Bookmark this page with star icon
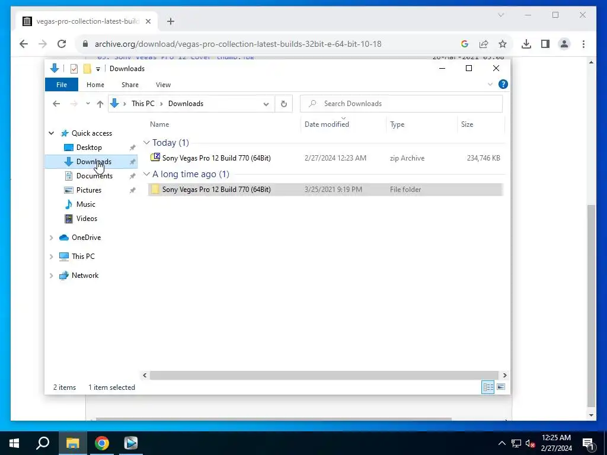The image size is (607, 455). (503, 44)
